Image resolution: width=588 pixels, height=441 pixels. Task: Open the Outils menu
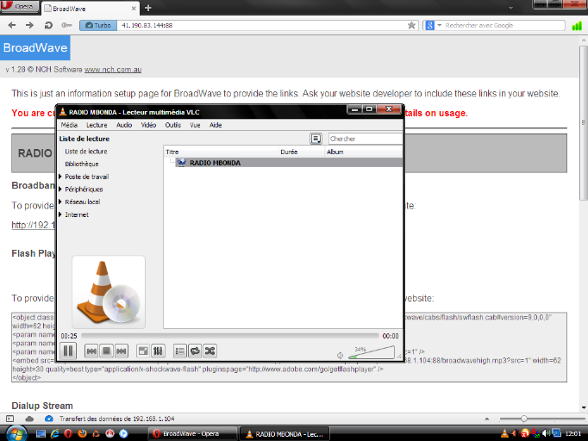click(x=173, y=125)
